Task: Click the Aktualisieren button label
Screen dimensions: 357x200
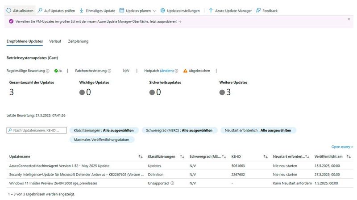Action: tap(23, 11)
